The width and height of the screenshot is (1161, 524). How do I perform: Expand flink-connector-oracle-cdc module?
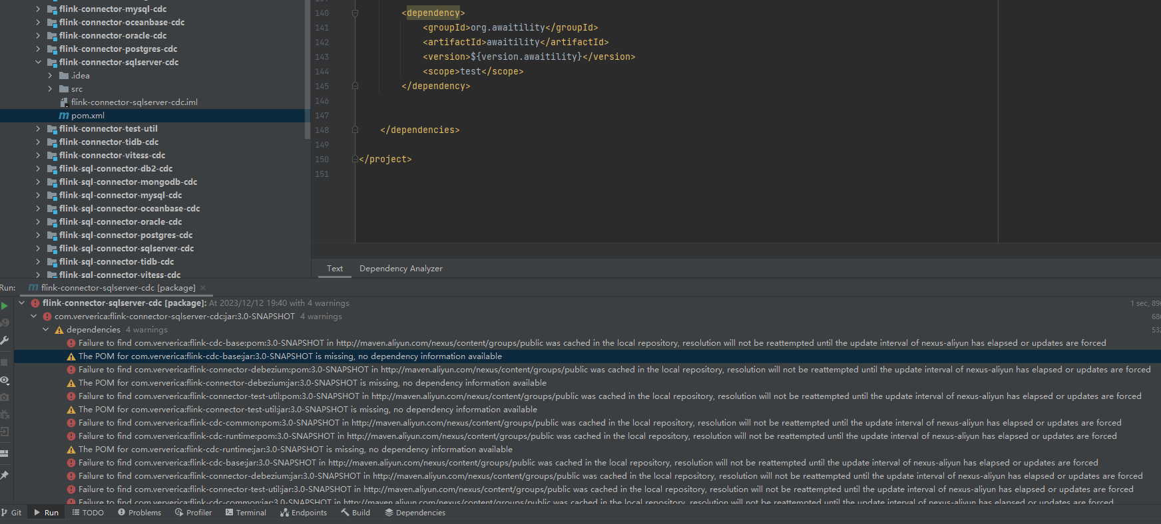[x=38, y=36]
